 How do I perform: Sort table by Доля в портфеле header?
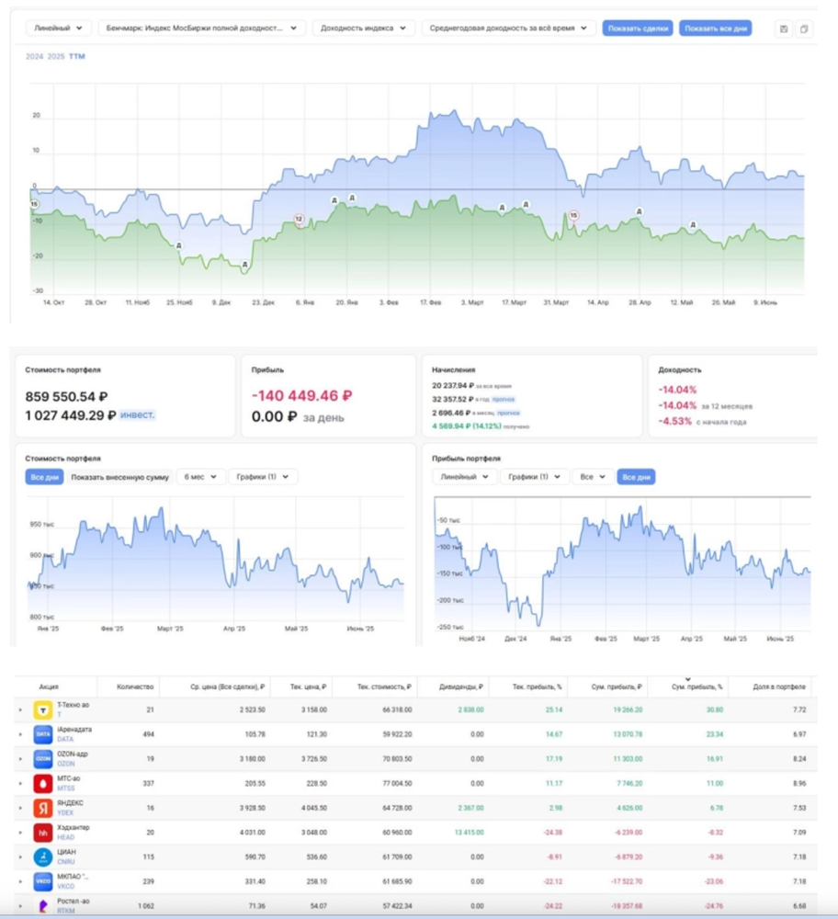click(x=779, y=686)
